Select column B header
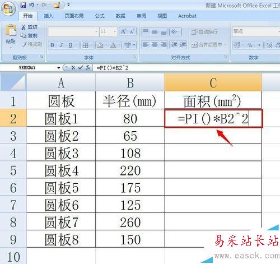The width and height of the screenshot is (280, 264). [x=130, y=82]
